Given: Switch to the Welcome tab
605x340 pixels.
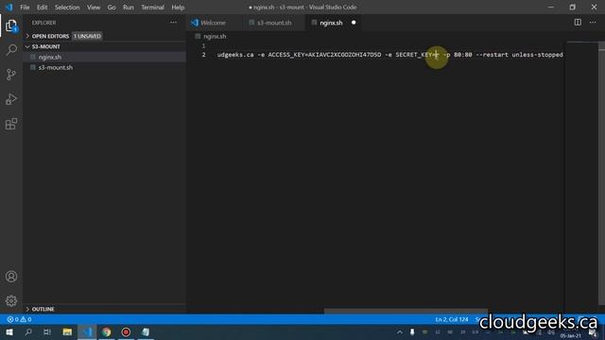Looking at the screenshot, I should 215,23.
